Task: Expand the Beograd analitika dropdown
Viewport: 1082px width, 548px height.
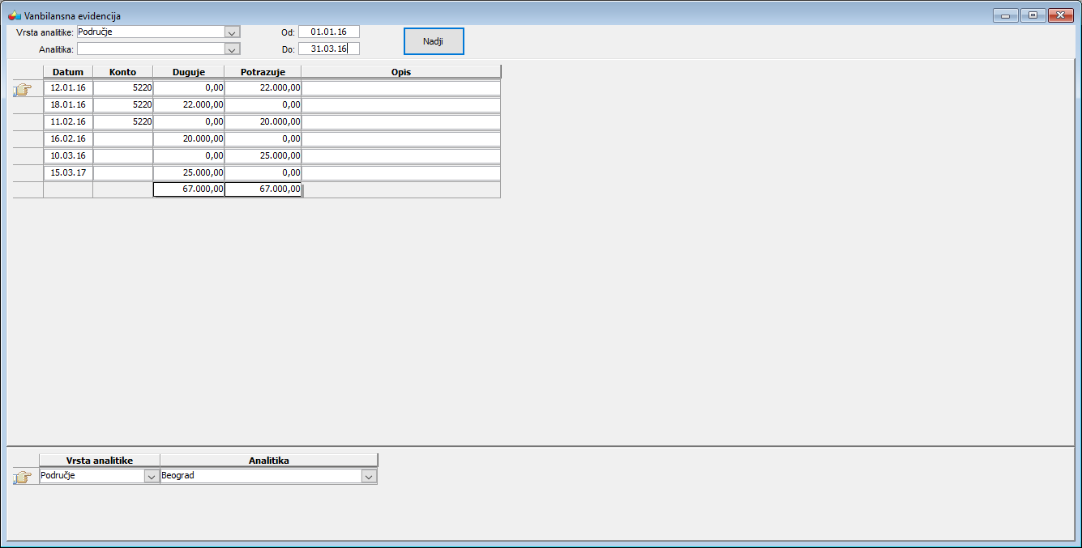Action: (369, 477)
